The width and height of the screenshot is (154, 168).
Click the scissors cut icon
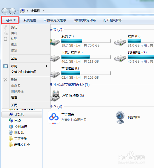coord(5,27)
